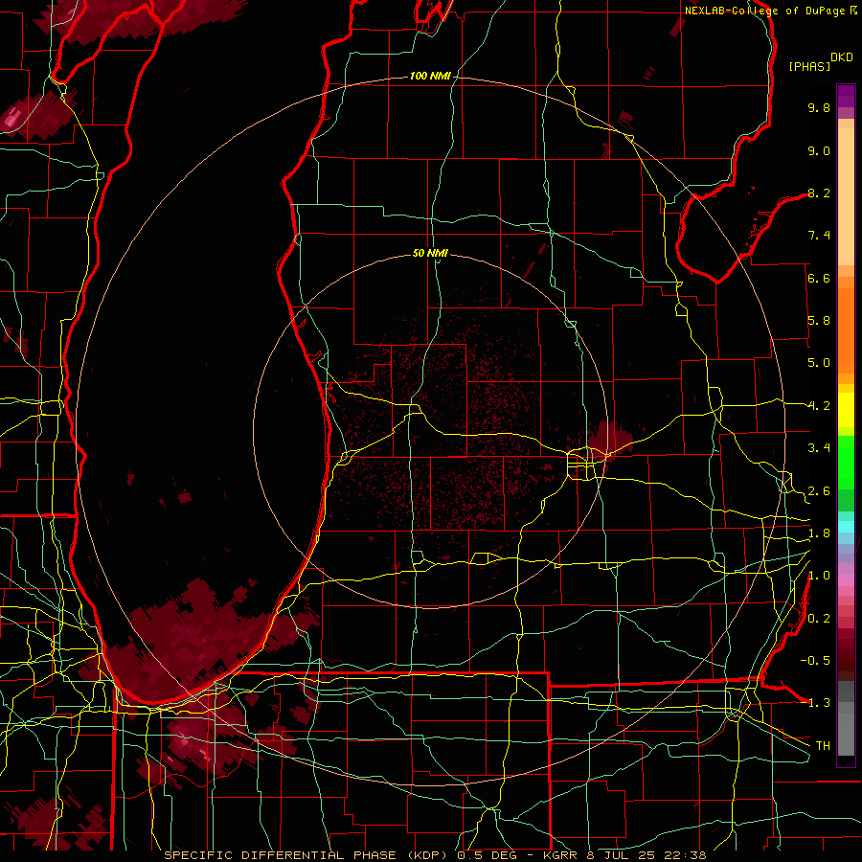Select the -0.5 scale value

click(x=815, y=661)
